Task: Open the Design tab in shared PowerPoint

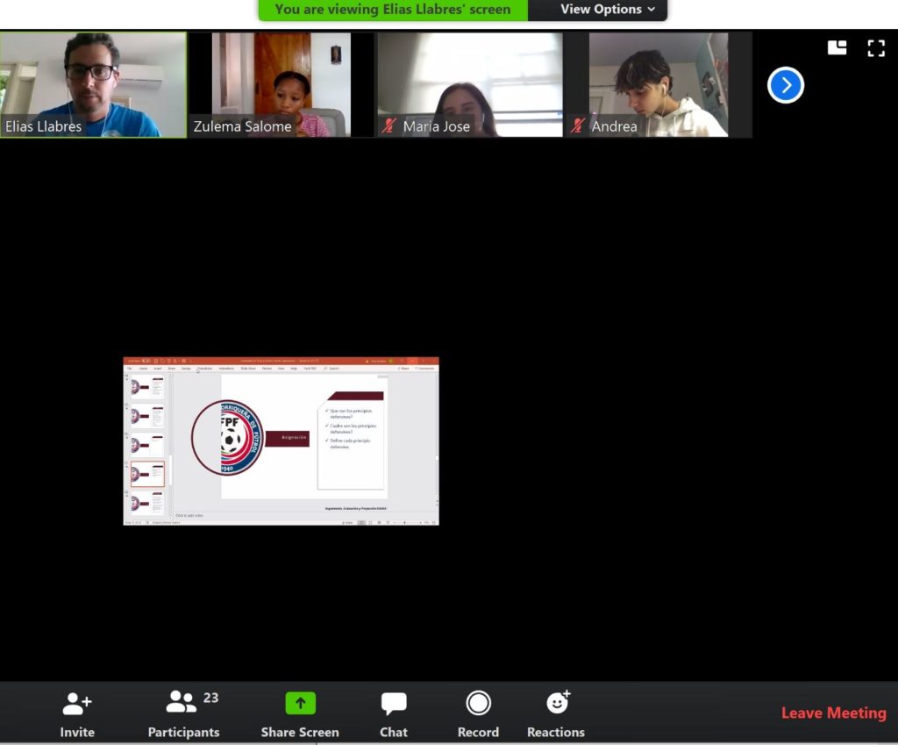Action: coord(186,369)
